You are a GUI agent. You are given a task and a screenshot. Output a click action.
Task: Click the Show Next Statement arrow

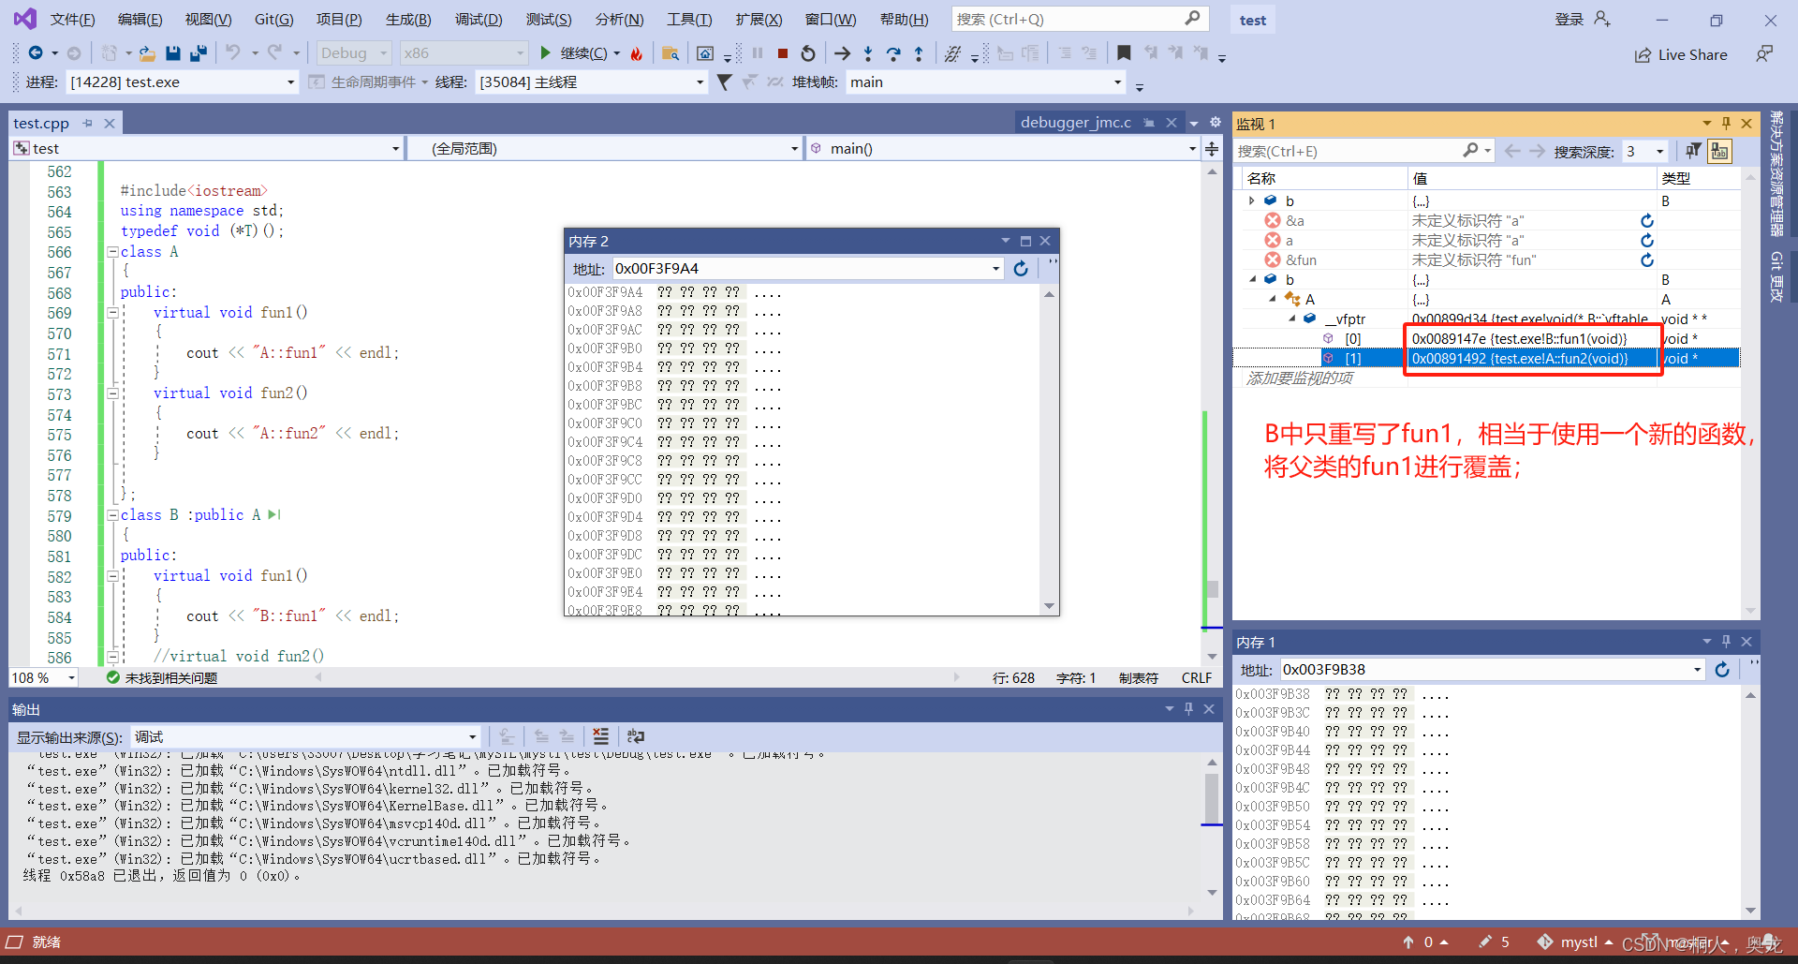pos(843,53)
